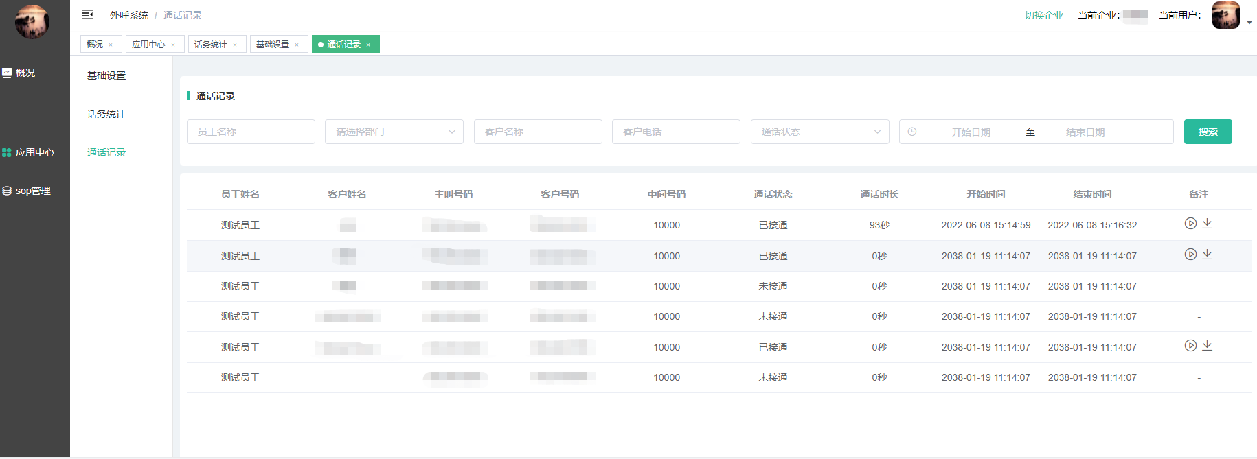The width and height of the screenshot is (1257, 459).
Task: Click the 切换企业 link
Action: pyautogui.click(x=1043, y=15)
